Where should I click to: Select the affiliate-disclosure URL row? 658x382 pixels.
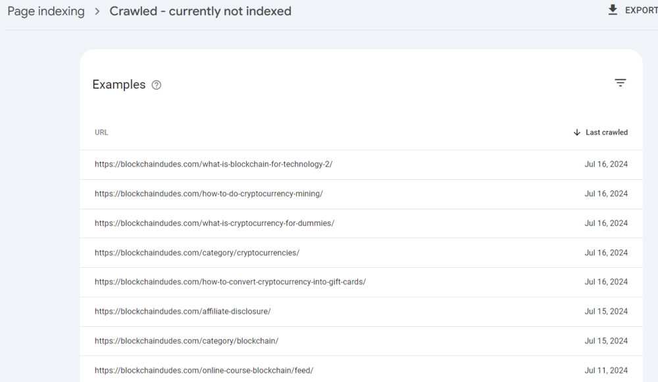tap(182, 312)
